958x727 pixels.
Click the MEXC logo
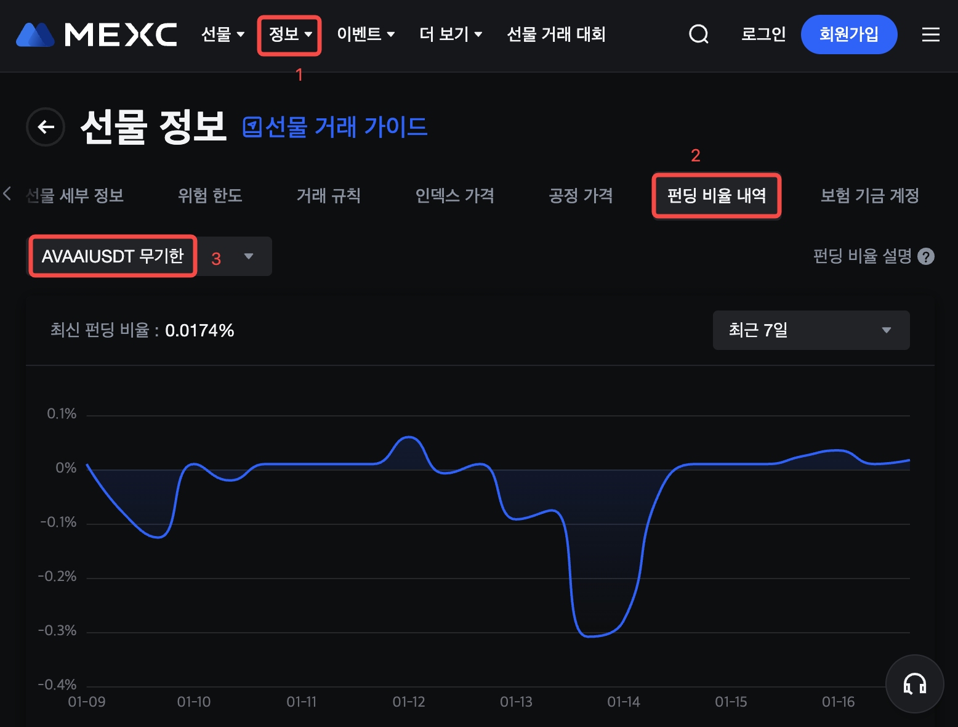[97, 35]
